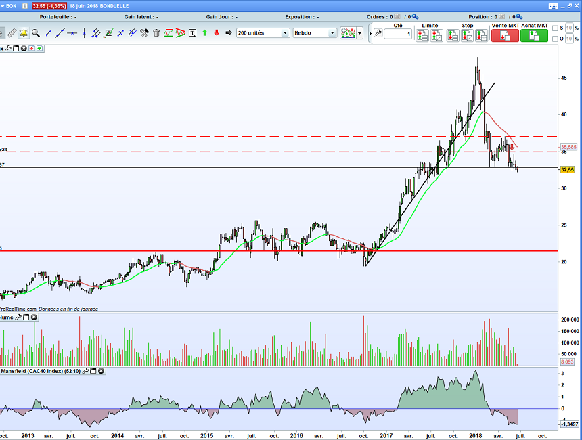Maximize the Mansfield indicator panel

tap(93, 370)
